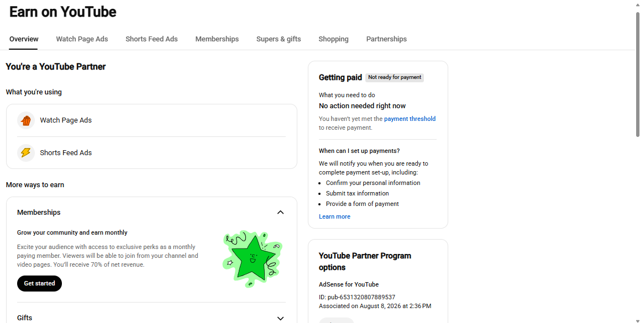
Task: Click the 'Earn on YouTube' page title
Action: pyautogui.click(x=63, y=12)
